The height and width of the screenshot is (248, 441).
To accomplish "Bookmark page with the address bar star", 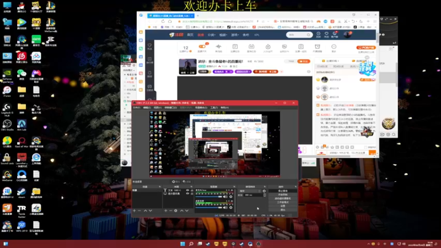I will tap(179, 21).
